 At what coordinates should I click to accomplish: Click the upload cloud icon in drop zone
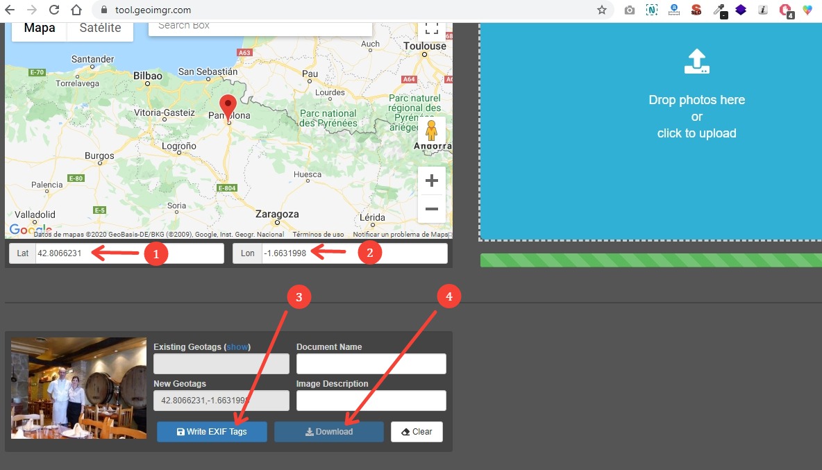(696, 62)
